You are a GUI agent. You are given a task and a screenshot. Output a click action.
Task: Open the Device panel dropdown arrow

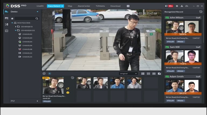37,12
